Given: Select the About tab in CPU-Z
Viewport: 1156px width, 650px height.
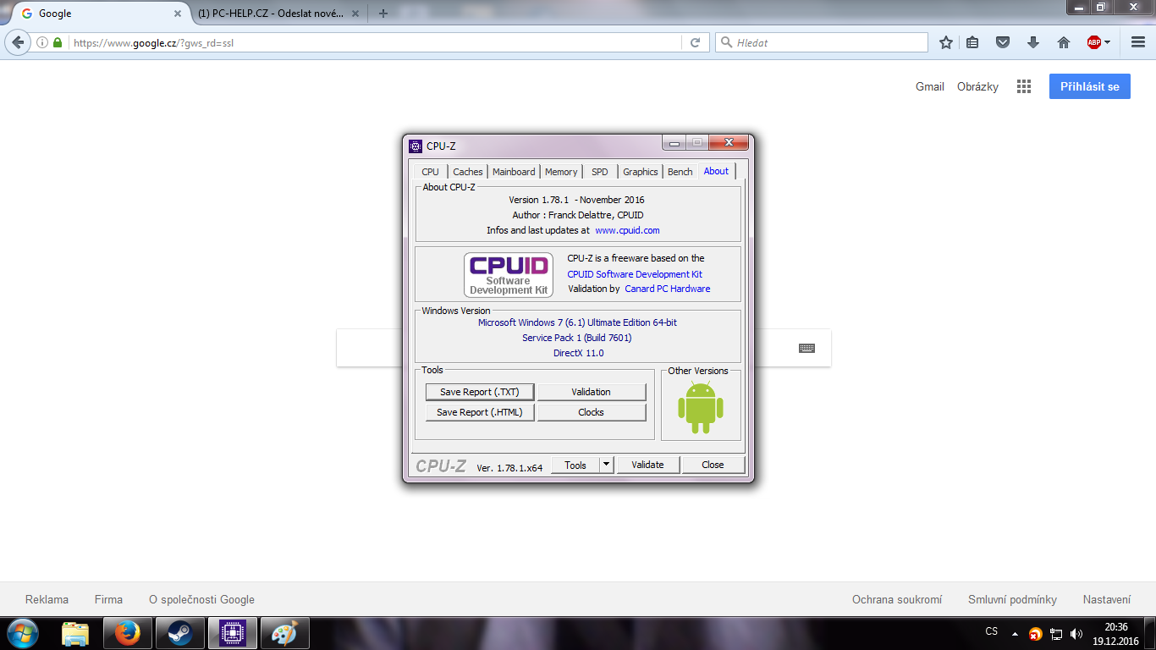Looking at the screenshot, I should tap(716, 171).
